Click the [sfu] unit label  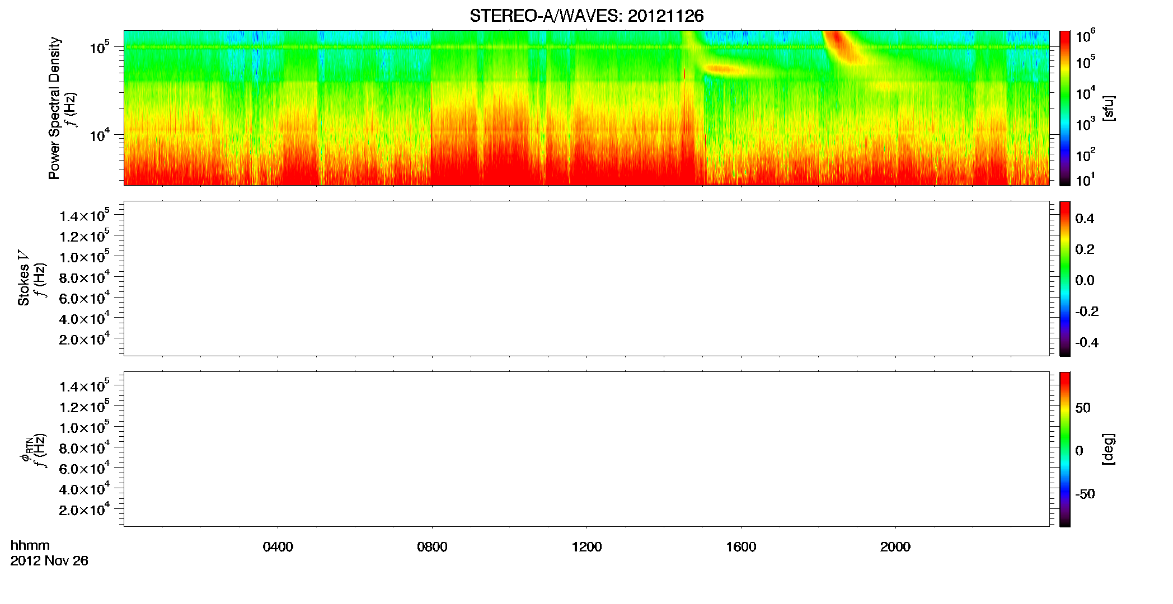click(1108, 108)
